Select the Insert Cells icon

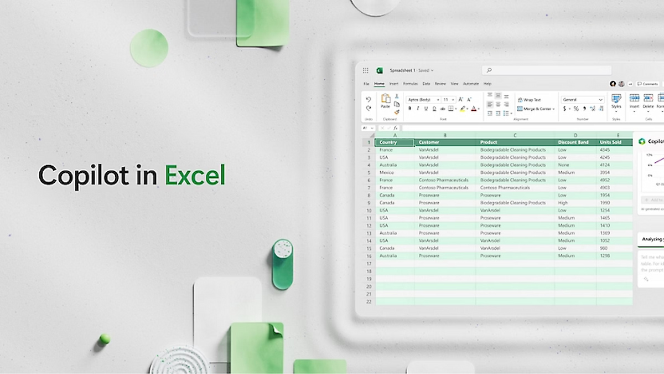635,99
